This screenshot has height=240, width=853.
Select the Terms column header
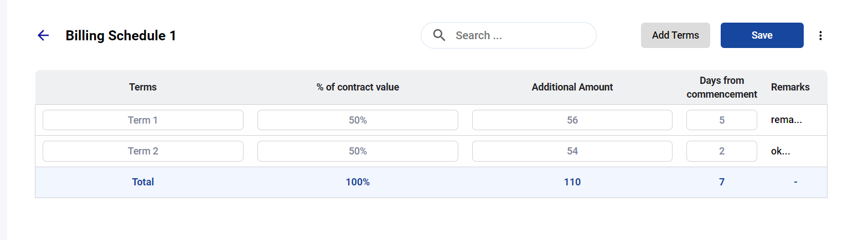(x=143, y=87)
